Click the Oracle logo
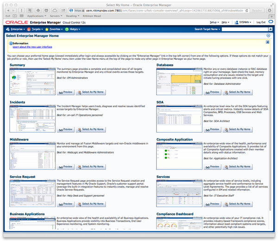The height and width of the screenshot is (242, 278). pyautogui.click(x=17, y=22)
